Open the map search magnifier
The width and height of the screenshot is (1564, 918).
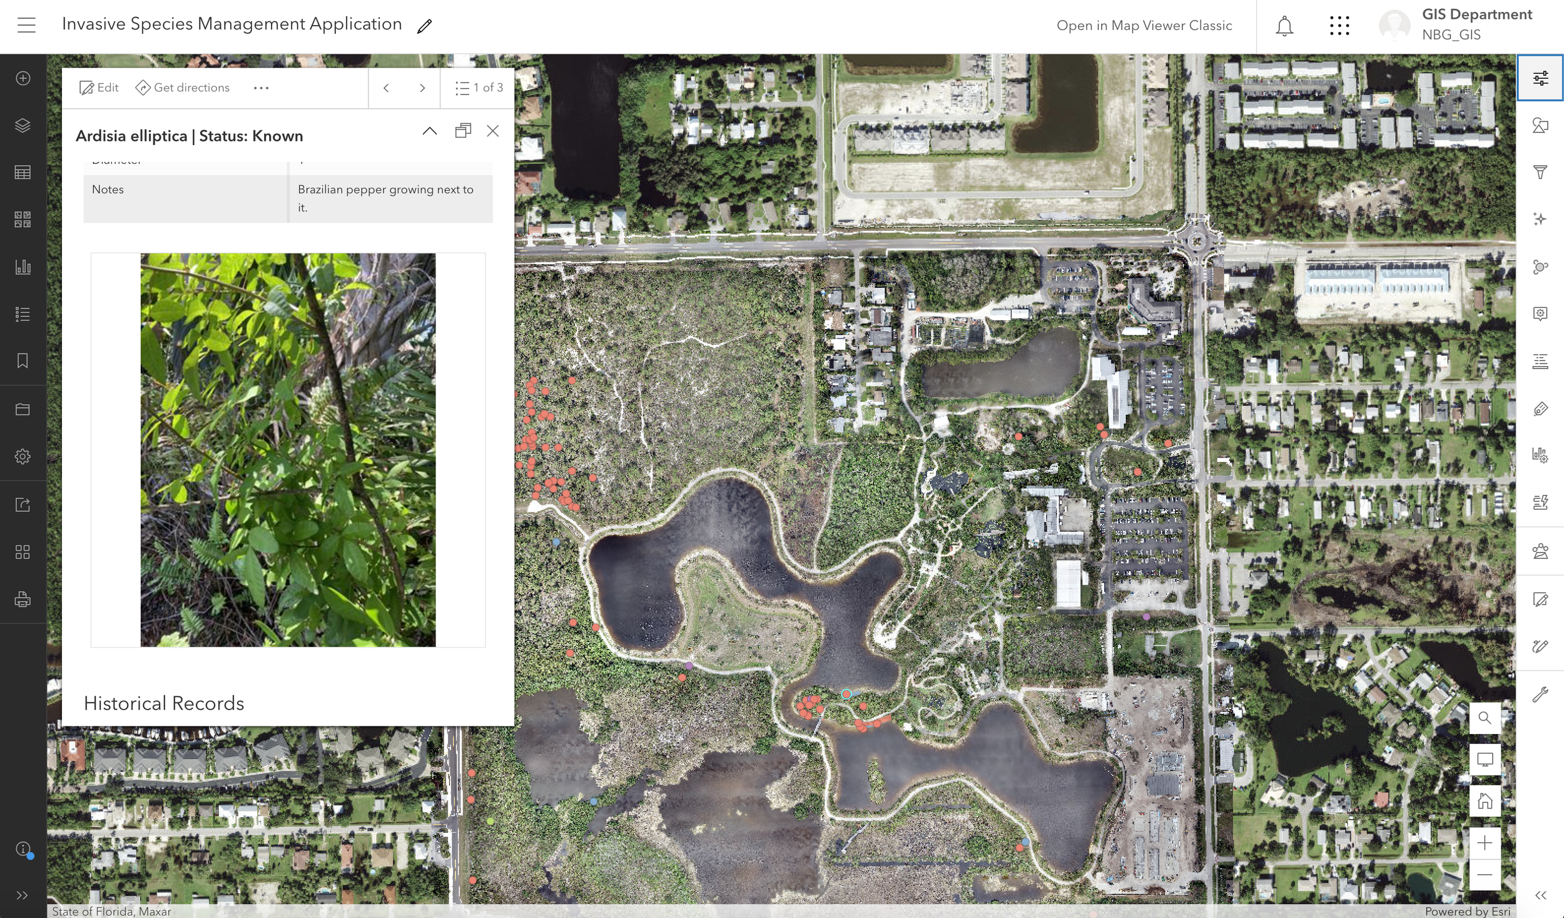point(1485,718)
